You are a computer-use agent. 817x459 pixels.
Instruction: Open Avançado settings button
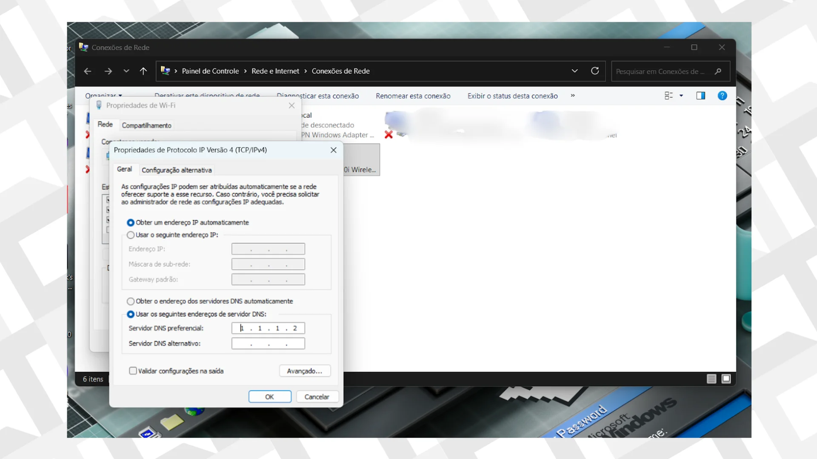(x=305, y=371)
